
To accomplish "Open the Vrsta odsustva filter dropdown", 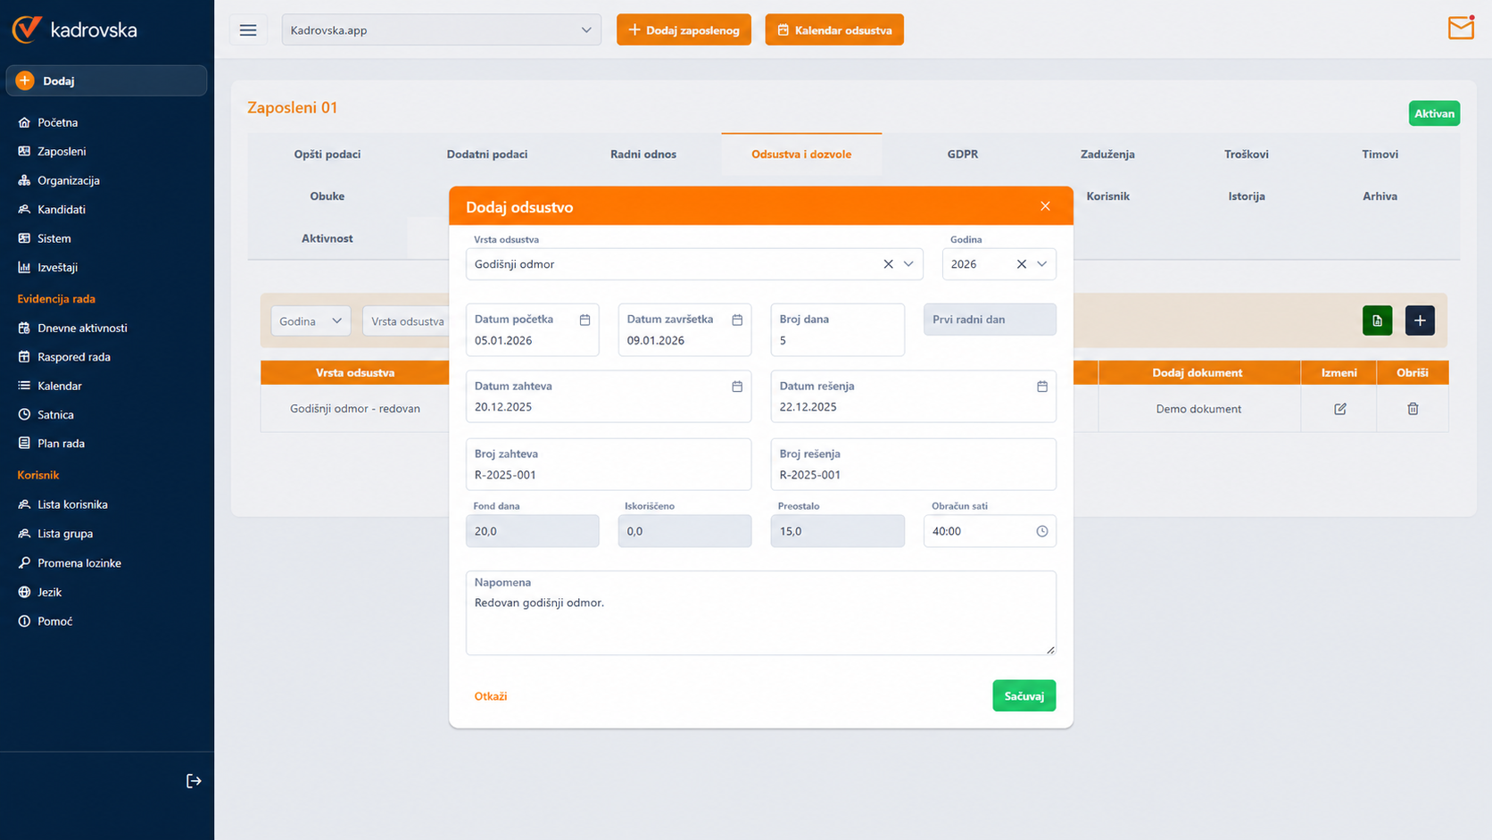I will click(407, 321).
